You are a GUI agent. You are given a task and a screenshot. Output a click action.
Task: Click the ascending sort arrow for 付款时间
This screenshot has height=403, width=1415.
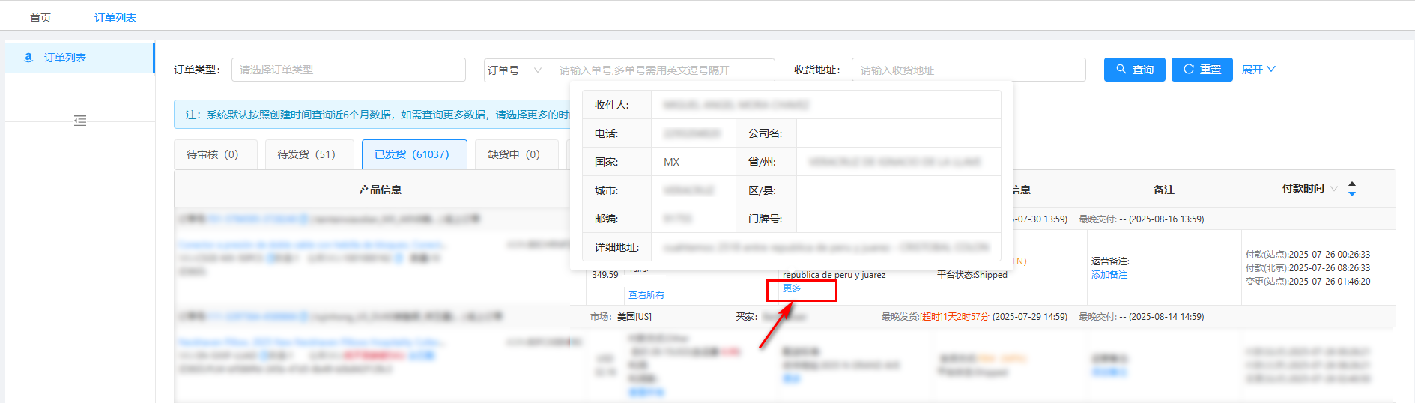click(x=1352, y=184)
